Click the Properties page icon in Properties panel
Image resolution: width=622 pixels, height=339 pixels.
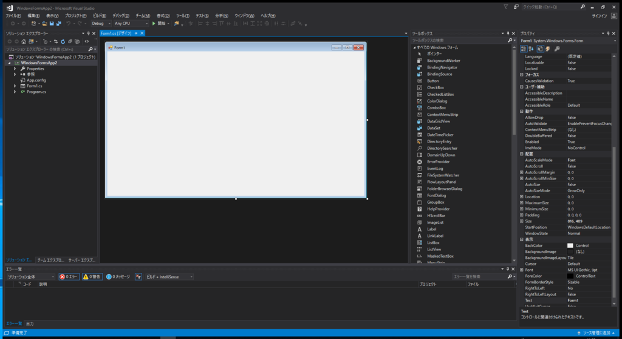point(540,49)
